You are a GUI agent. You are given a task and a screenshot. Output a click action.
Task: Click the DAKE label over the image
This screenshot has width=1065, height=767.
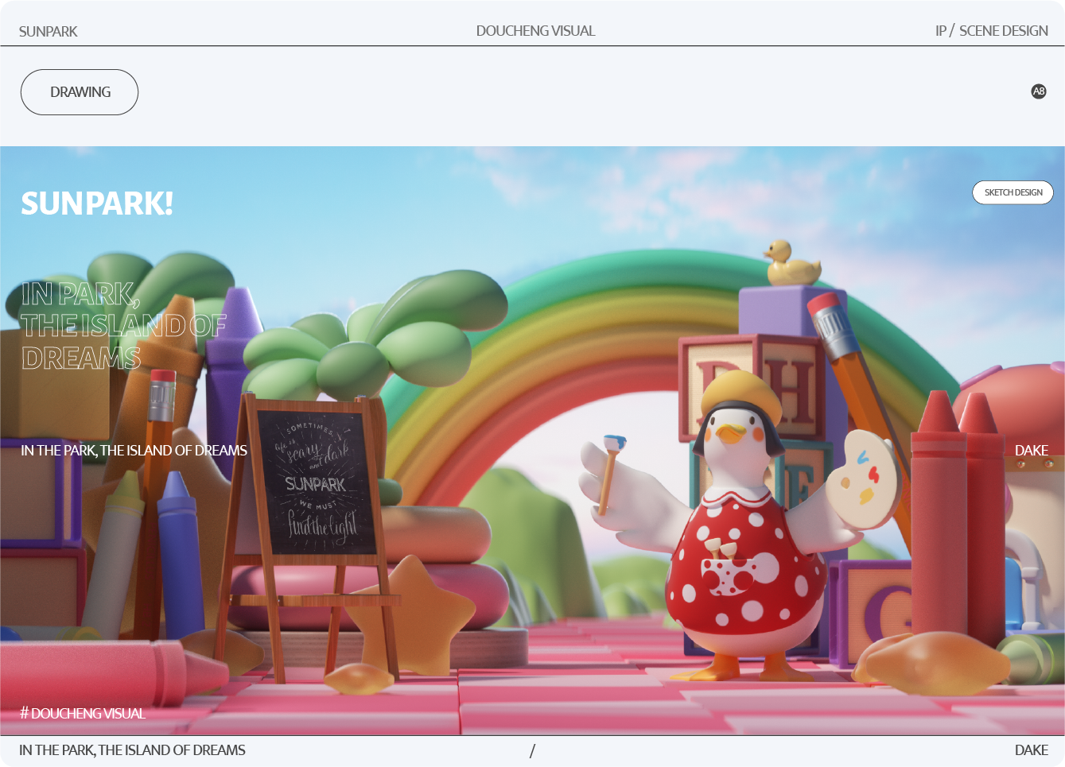click(1031, 451)
